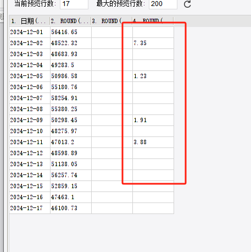The width and height of the screenshot is (251, 252).
Task: Select the second ROUND column header
Action: pyautogui.click(x=71, y=21)
